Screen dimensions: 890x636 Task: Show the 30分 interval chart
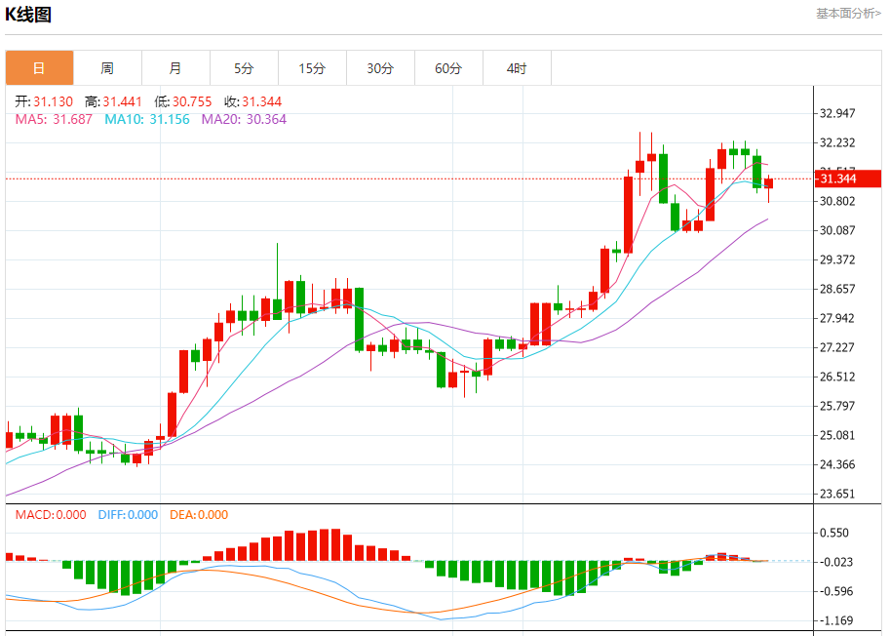pos(380,68)
